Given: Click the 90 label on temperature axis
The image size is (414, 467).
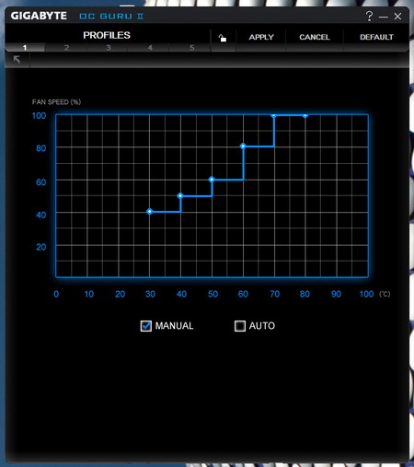Looking at the screenshot, I should [336, 294].
